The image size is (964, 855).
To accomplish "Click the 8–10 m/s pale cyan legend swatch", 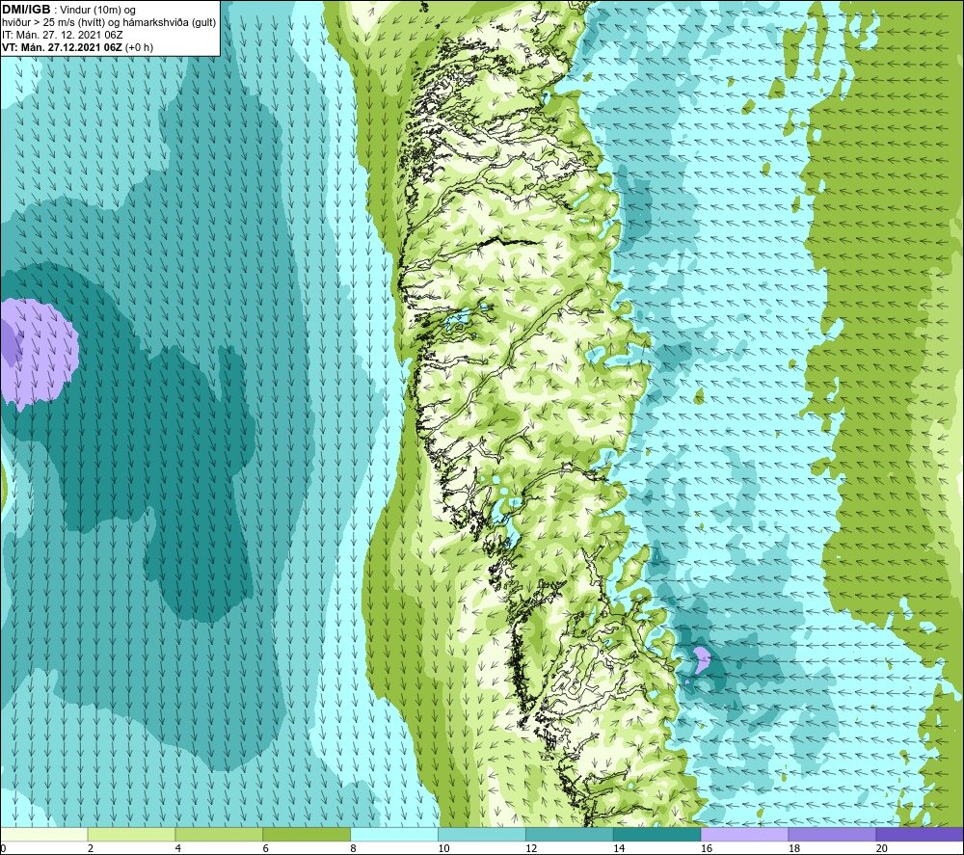I will pyautogui.click(x=394, y=834).
